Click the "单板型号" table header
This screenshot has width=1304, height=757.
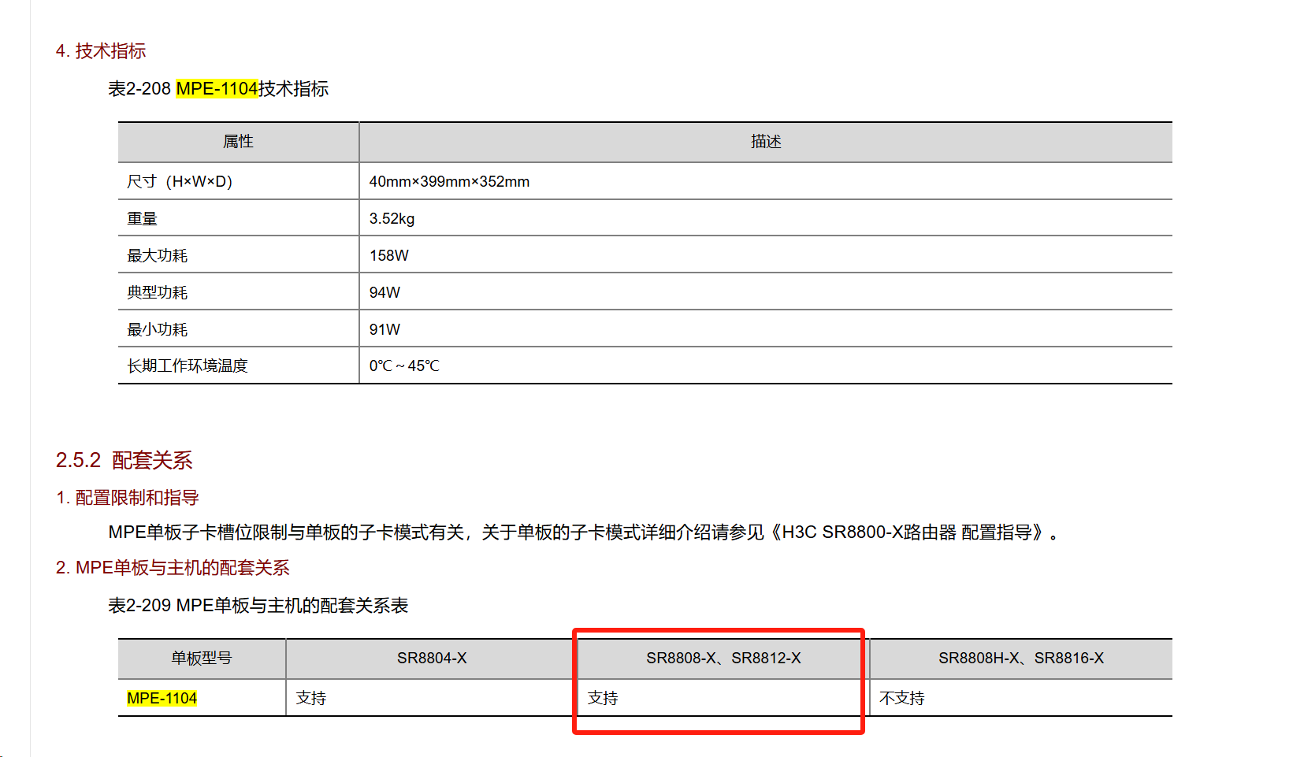coord(202,659)
